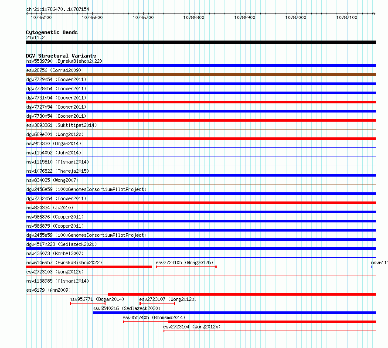Click ruler position 10787000
The width and height of the screenshot is (388, 348).
coord(296,17)
